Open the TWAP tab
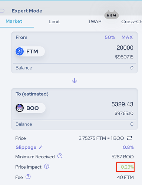The height and width of the screenshot is (185, 142). (x=95, y=21)
